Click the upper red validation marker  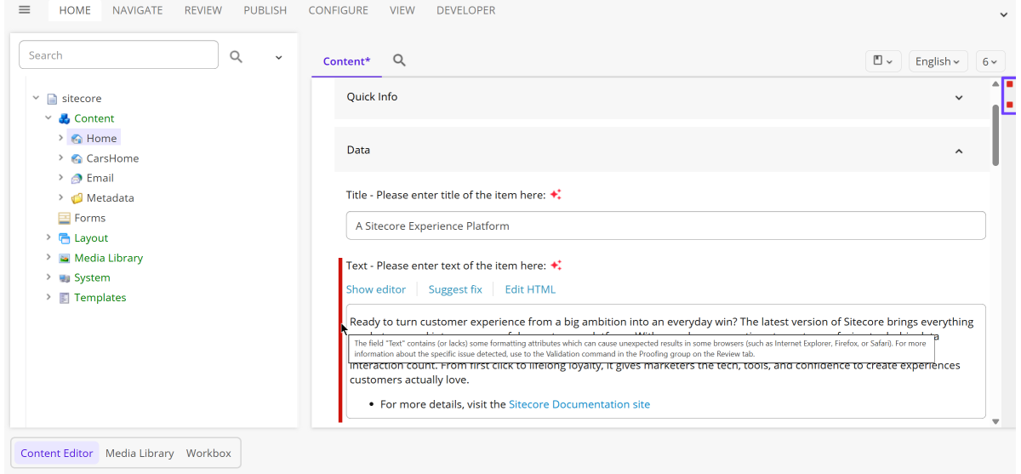tap(1010, 84)
